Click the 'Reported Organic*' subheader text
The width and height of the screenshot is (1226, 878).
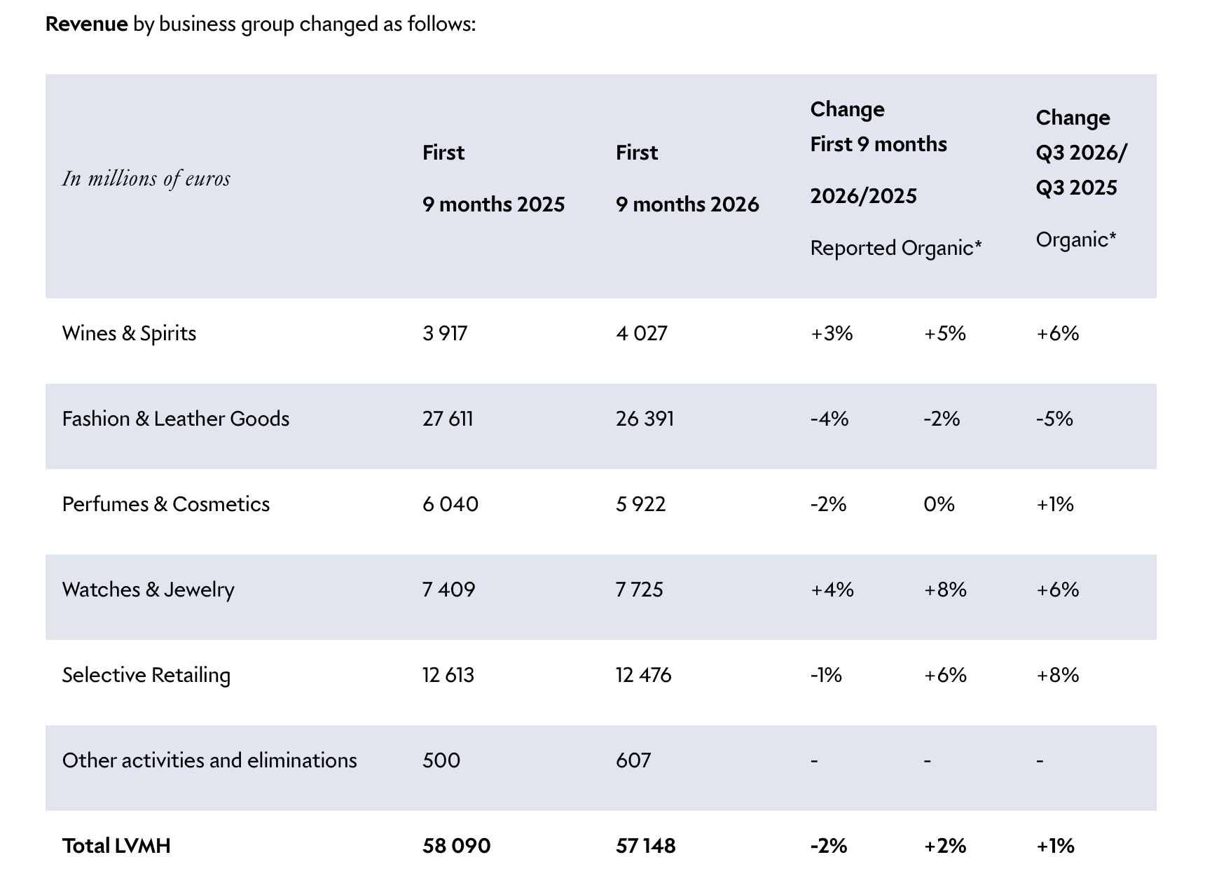click(896, 248)
